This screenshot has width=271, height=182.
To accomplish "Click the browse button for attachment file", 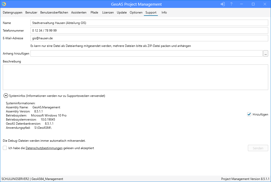I will click(265, 54).
